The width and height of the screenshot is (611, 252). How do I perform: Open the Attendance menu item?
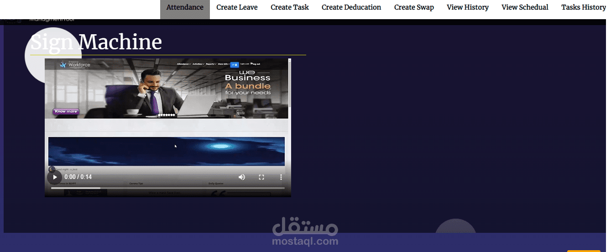185,8
